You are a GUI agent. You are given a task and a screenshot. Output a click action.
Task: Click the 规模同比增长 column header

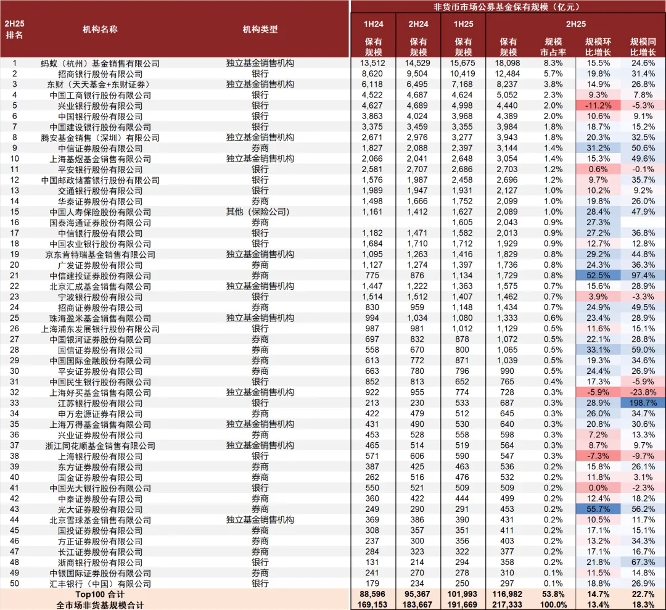pyautogui.click(x=643, y=47)
